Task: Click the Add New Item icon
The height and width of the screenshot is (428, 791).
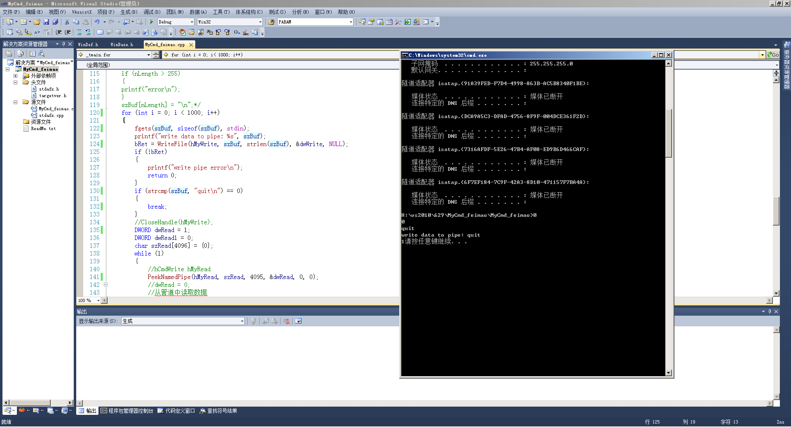Action: click(x=23, y=22)
